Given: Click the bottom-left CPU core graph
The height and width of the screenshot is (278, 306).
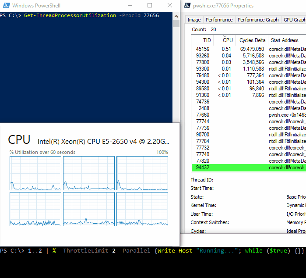Looking at the screenshot, I should click(35, 209).
